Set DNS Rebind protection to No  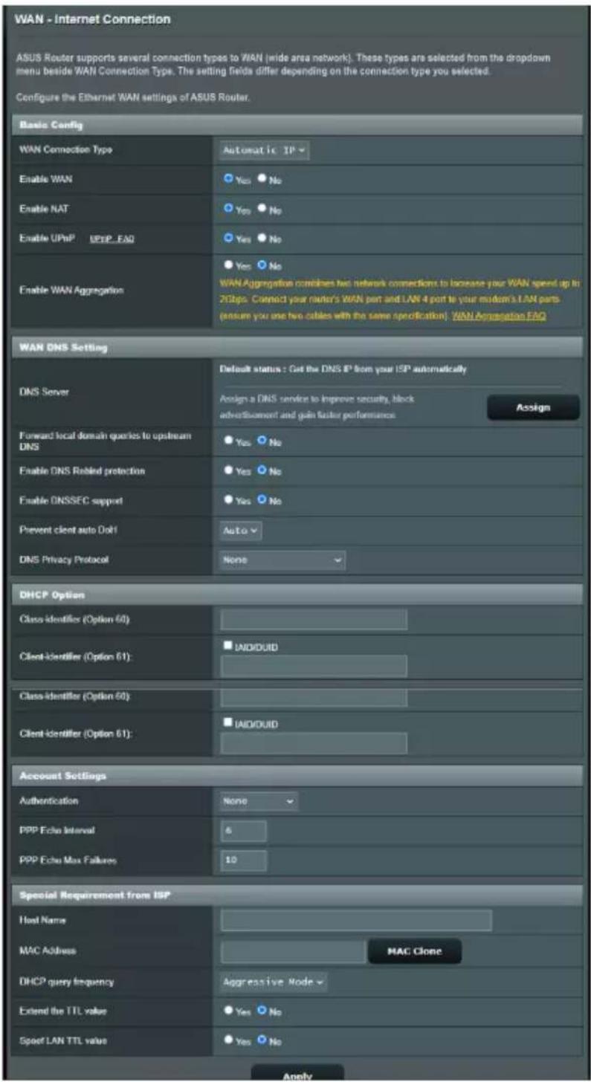(x=262, y=471)
